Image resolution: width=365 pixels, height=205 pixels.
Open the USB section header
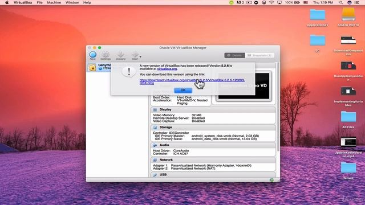[213, 175]
